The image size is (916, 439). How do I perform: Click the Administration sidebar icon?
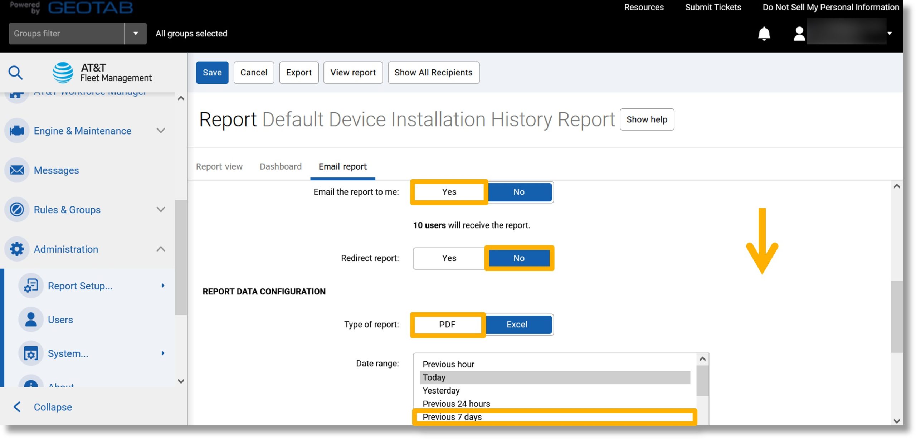coord(16,248)
